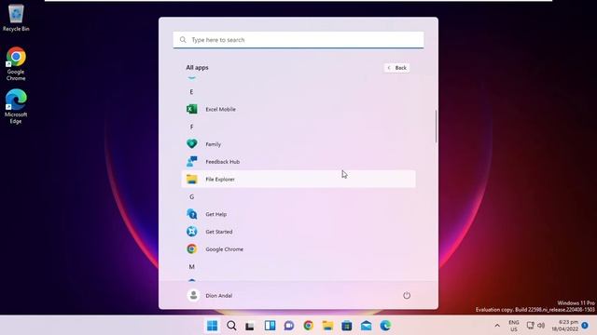This screenshot has width=597, height=335.
Task: Click the Back button in All apps
Action: pos(396,68)
